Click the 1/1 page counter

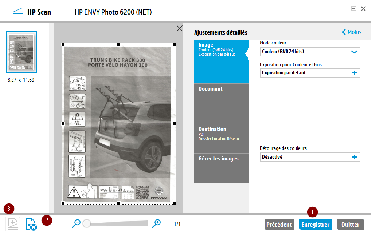point(177,224)
